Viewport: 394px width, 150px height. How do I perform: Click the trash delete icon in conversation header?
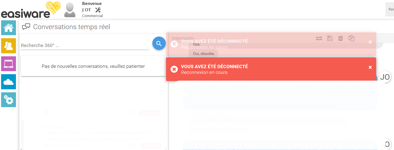click(340, 38)
